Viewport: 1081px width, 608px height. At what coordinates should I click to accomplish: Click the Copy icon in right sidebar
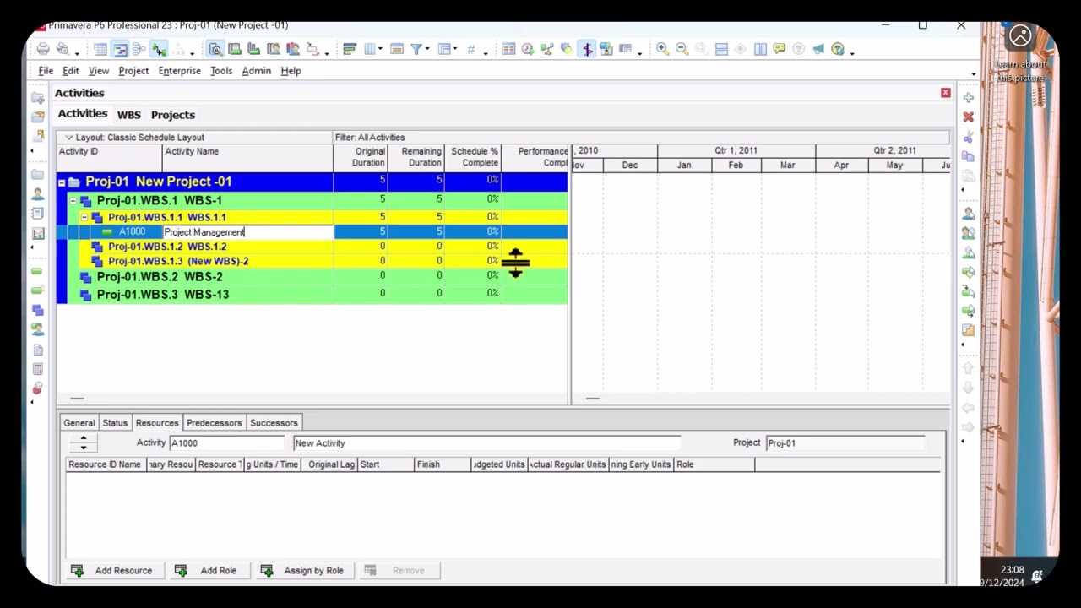click(x=968, y=156)
